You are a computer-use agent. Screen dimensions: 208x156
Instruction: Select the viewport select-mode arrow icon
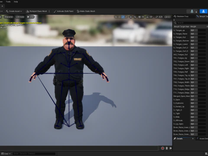[x=116, y=17]
